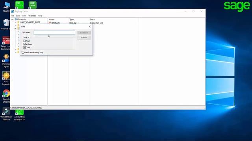This screenshot has height=141, width=252.
Task: Click the REG_SZ type cell
Action: click(x=73, y=23)
